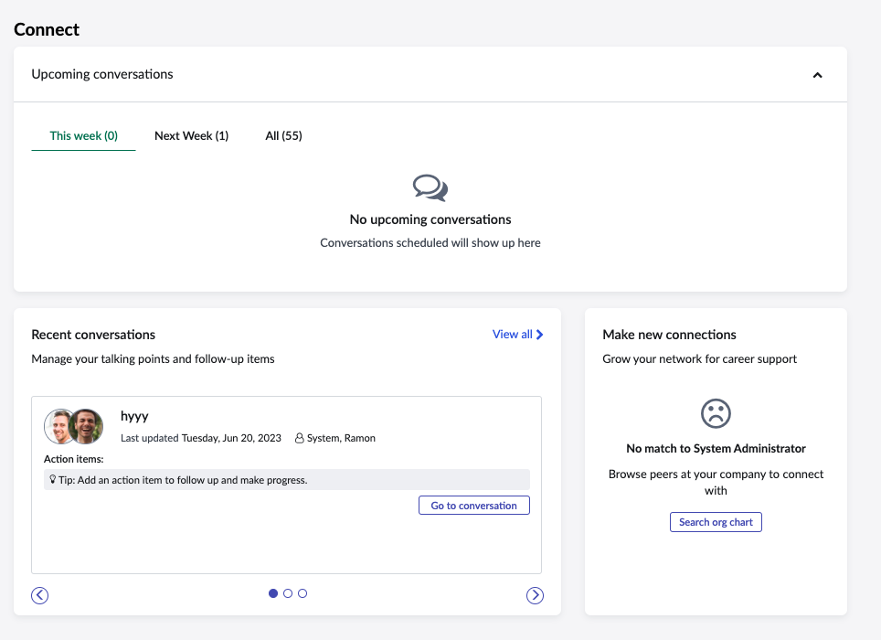881x640 pixels.
Task: Click the first participant avatar photo
Action: [x=58, y=426]
